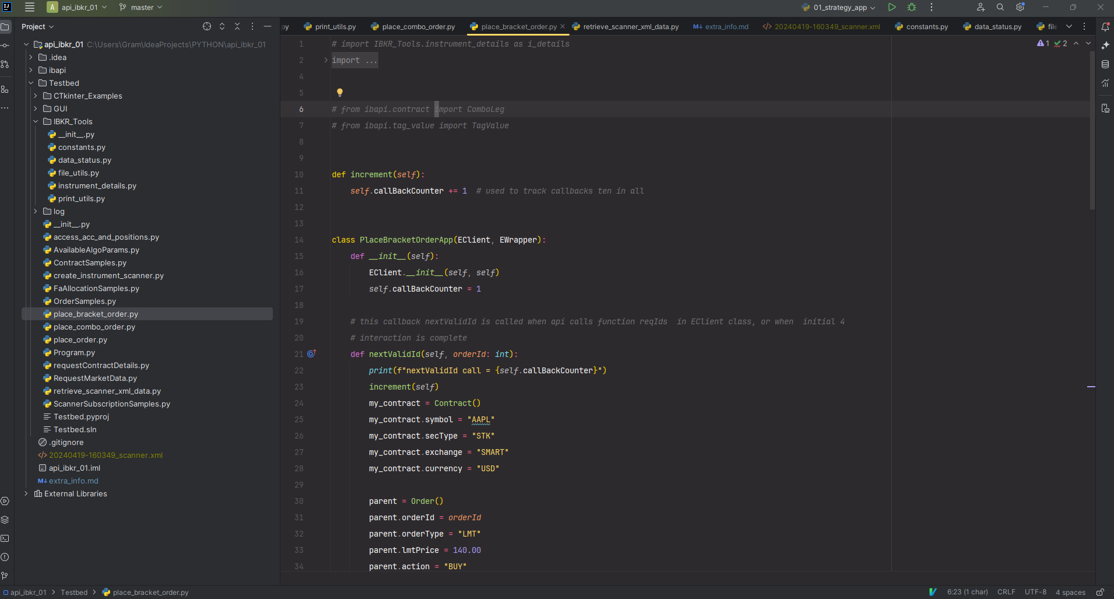This screenshot has width=1114, height=599.
Task: Open Search Everywhere with the magnifier
Action: click(x=1000, y=7)
